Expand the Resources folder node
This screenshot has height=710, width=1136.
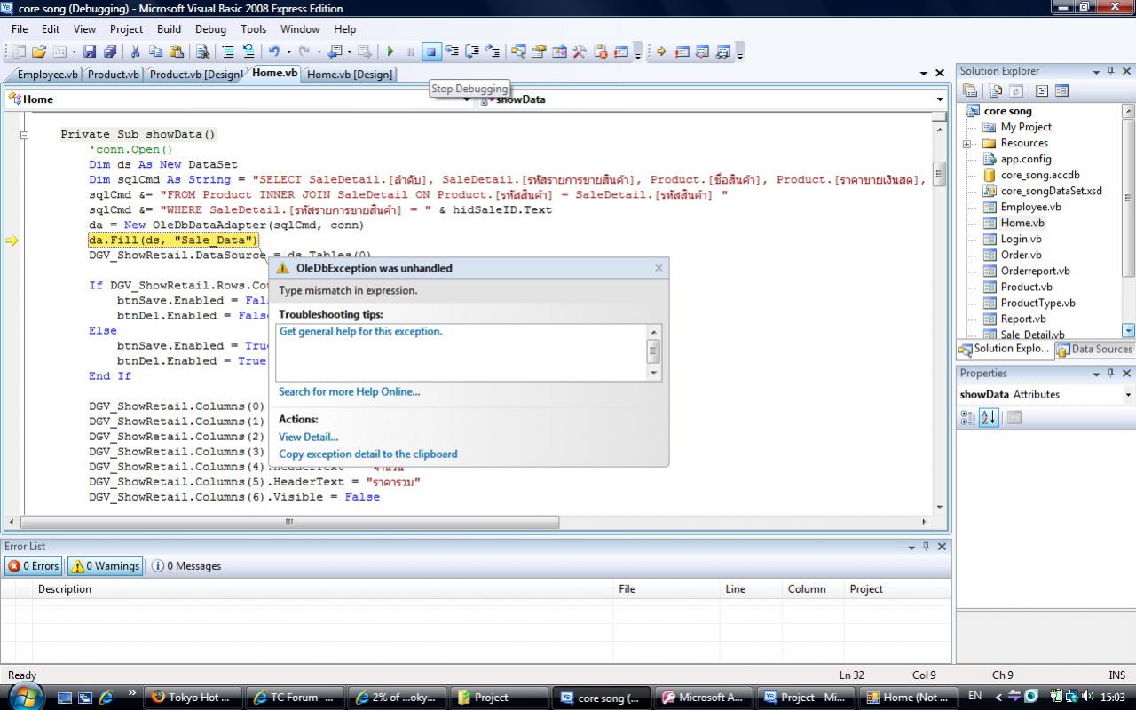966,144
